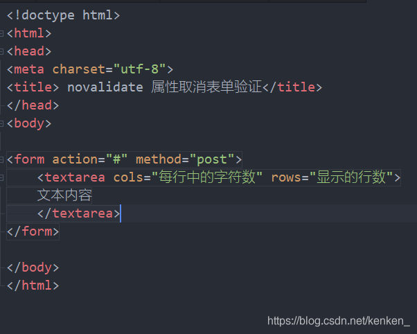Click the closing html tag

33,285
